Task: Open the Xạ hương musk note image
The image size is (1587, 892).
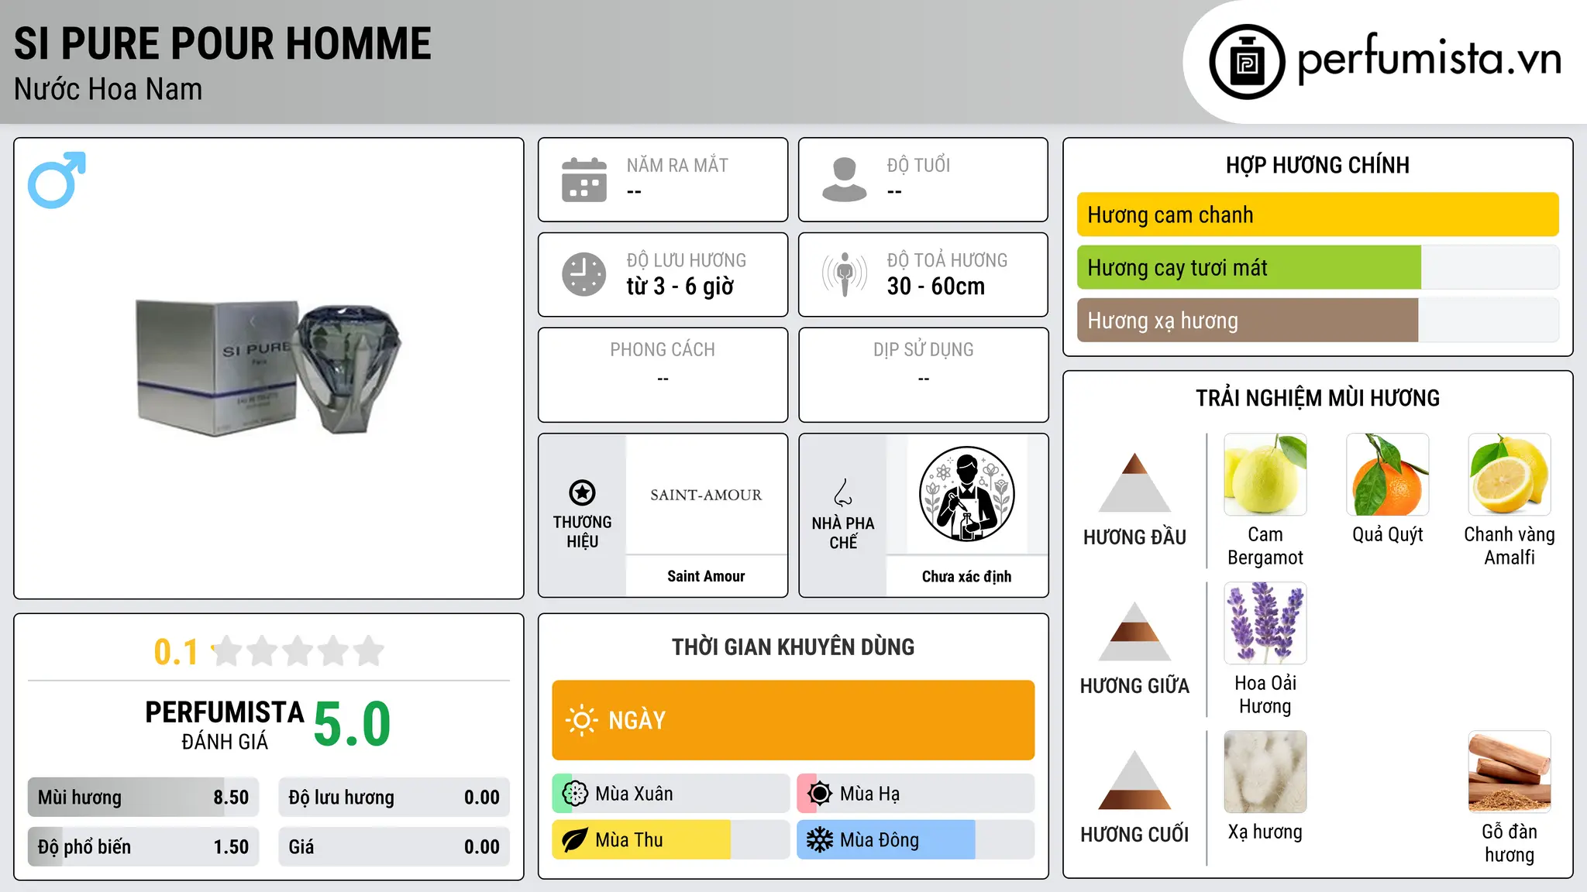Action: 1265,772
